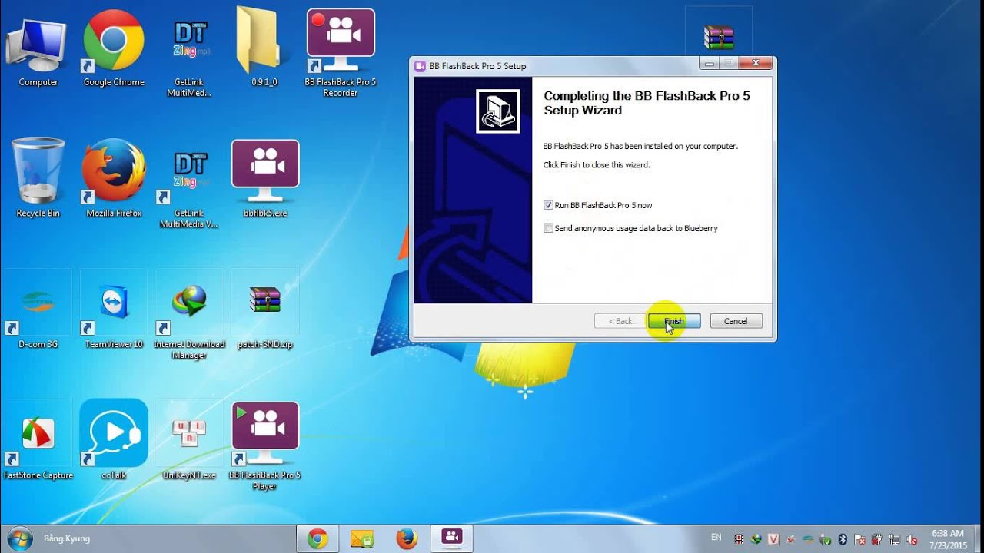Click the Bluetooth tray icon

click(842, 539)
